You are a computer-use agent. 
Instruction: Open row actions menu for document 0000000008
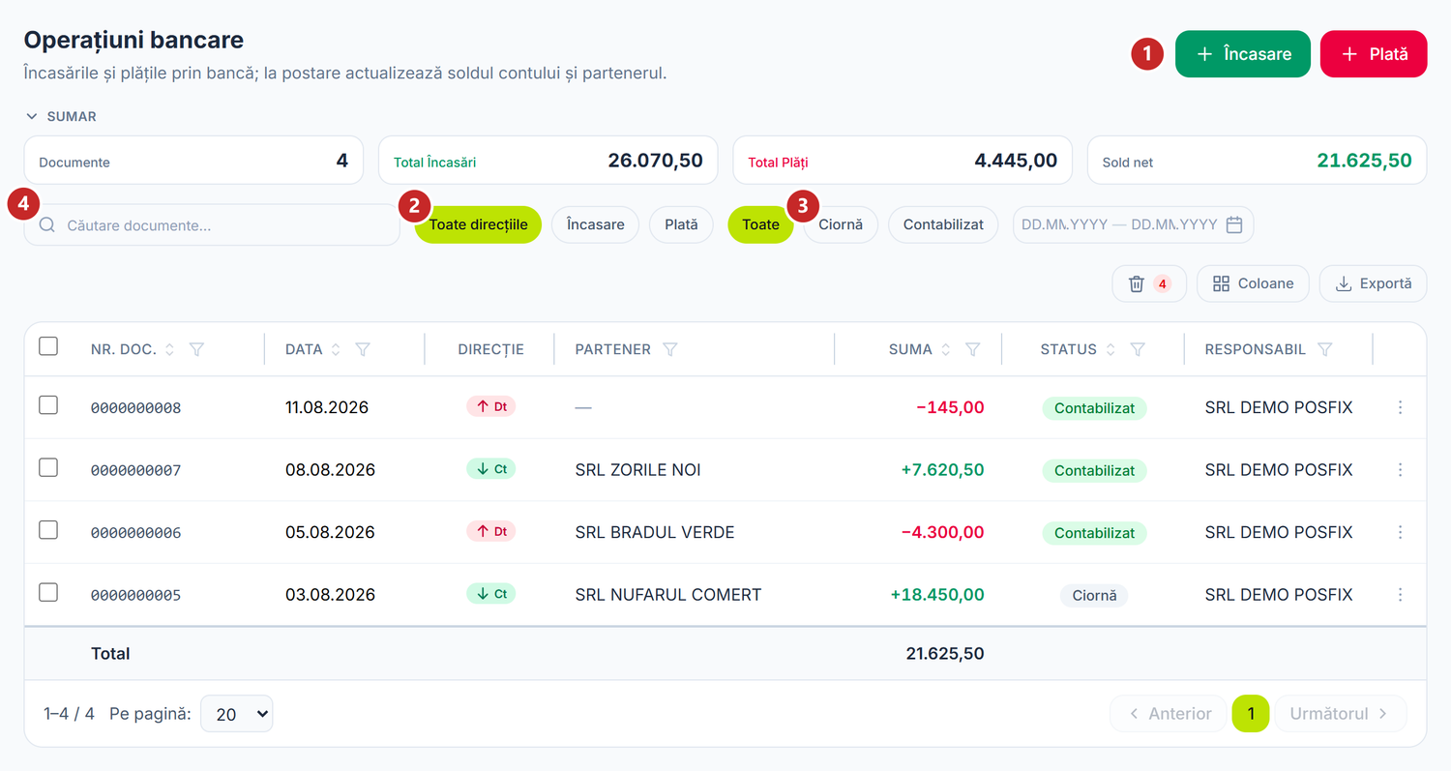1400,407
